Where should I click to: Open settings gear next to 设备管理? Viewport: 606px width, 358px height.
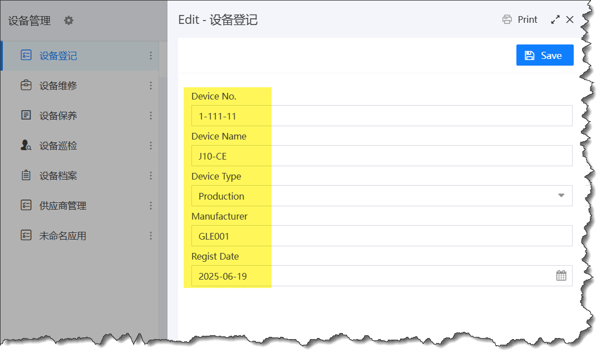(68, 21)
